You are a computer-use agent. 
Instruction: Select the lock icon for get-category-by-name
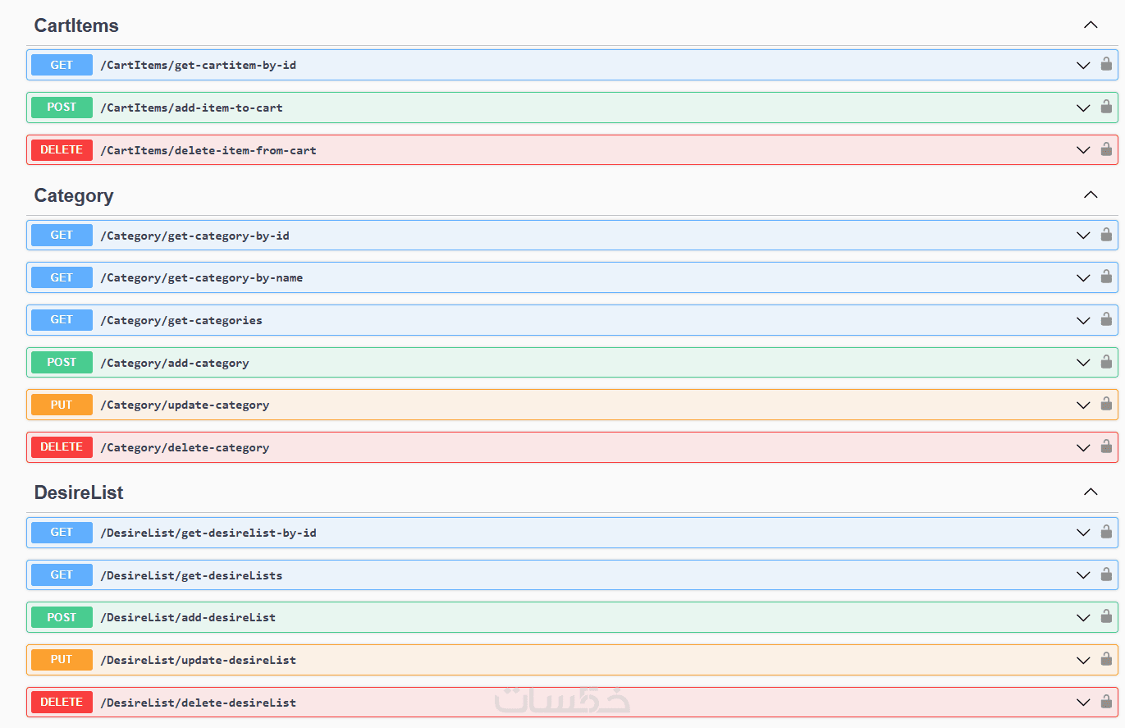(1106, 277)
